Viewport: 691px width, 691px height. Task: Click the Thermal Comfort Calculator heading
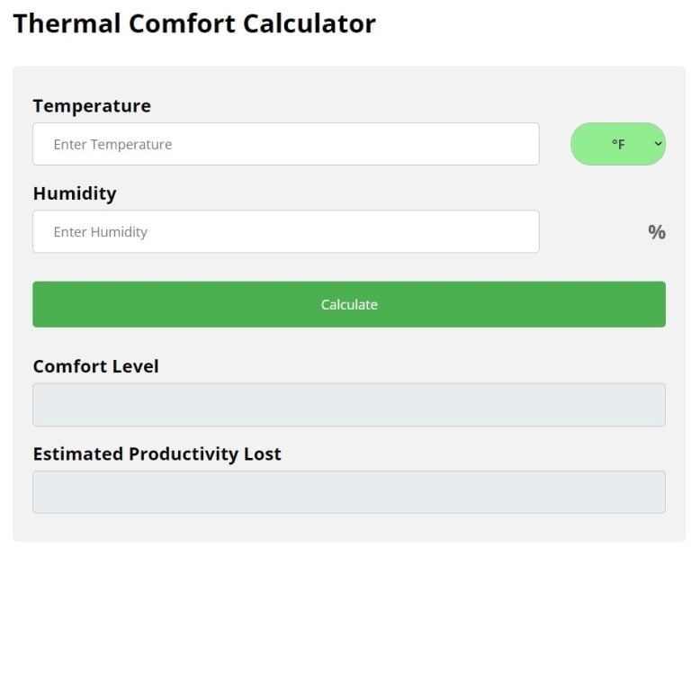(x=194, y=23)
